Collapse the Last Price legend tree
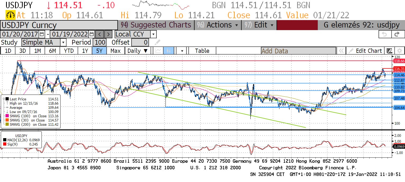The image size is (405, 182). click(x=4, y=99)
